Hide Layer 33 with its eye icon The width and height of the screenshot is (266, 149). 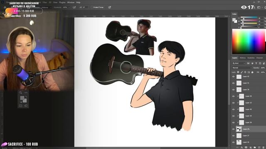click(x=234, y=103)
